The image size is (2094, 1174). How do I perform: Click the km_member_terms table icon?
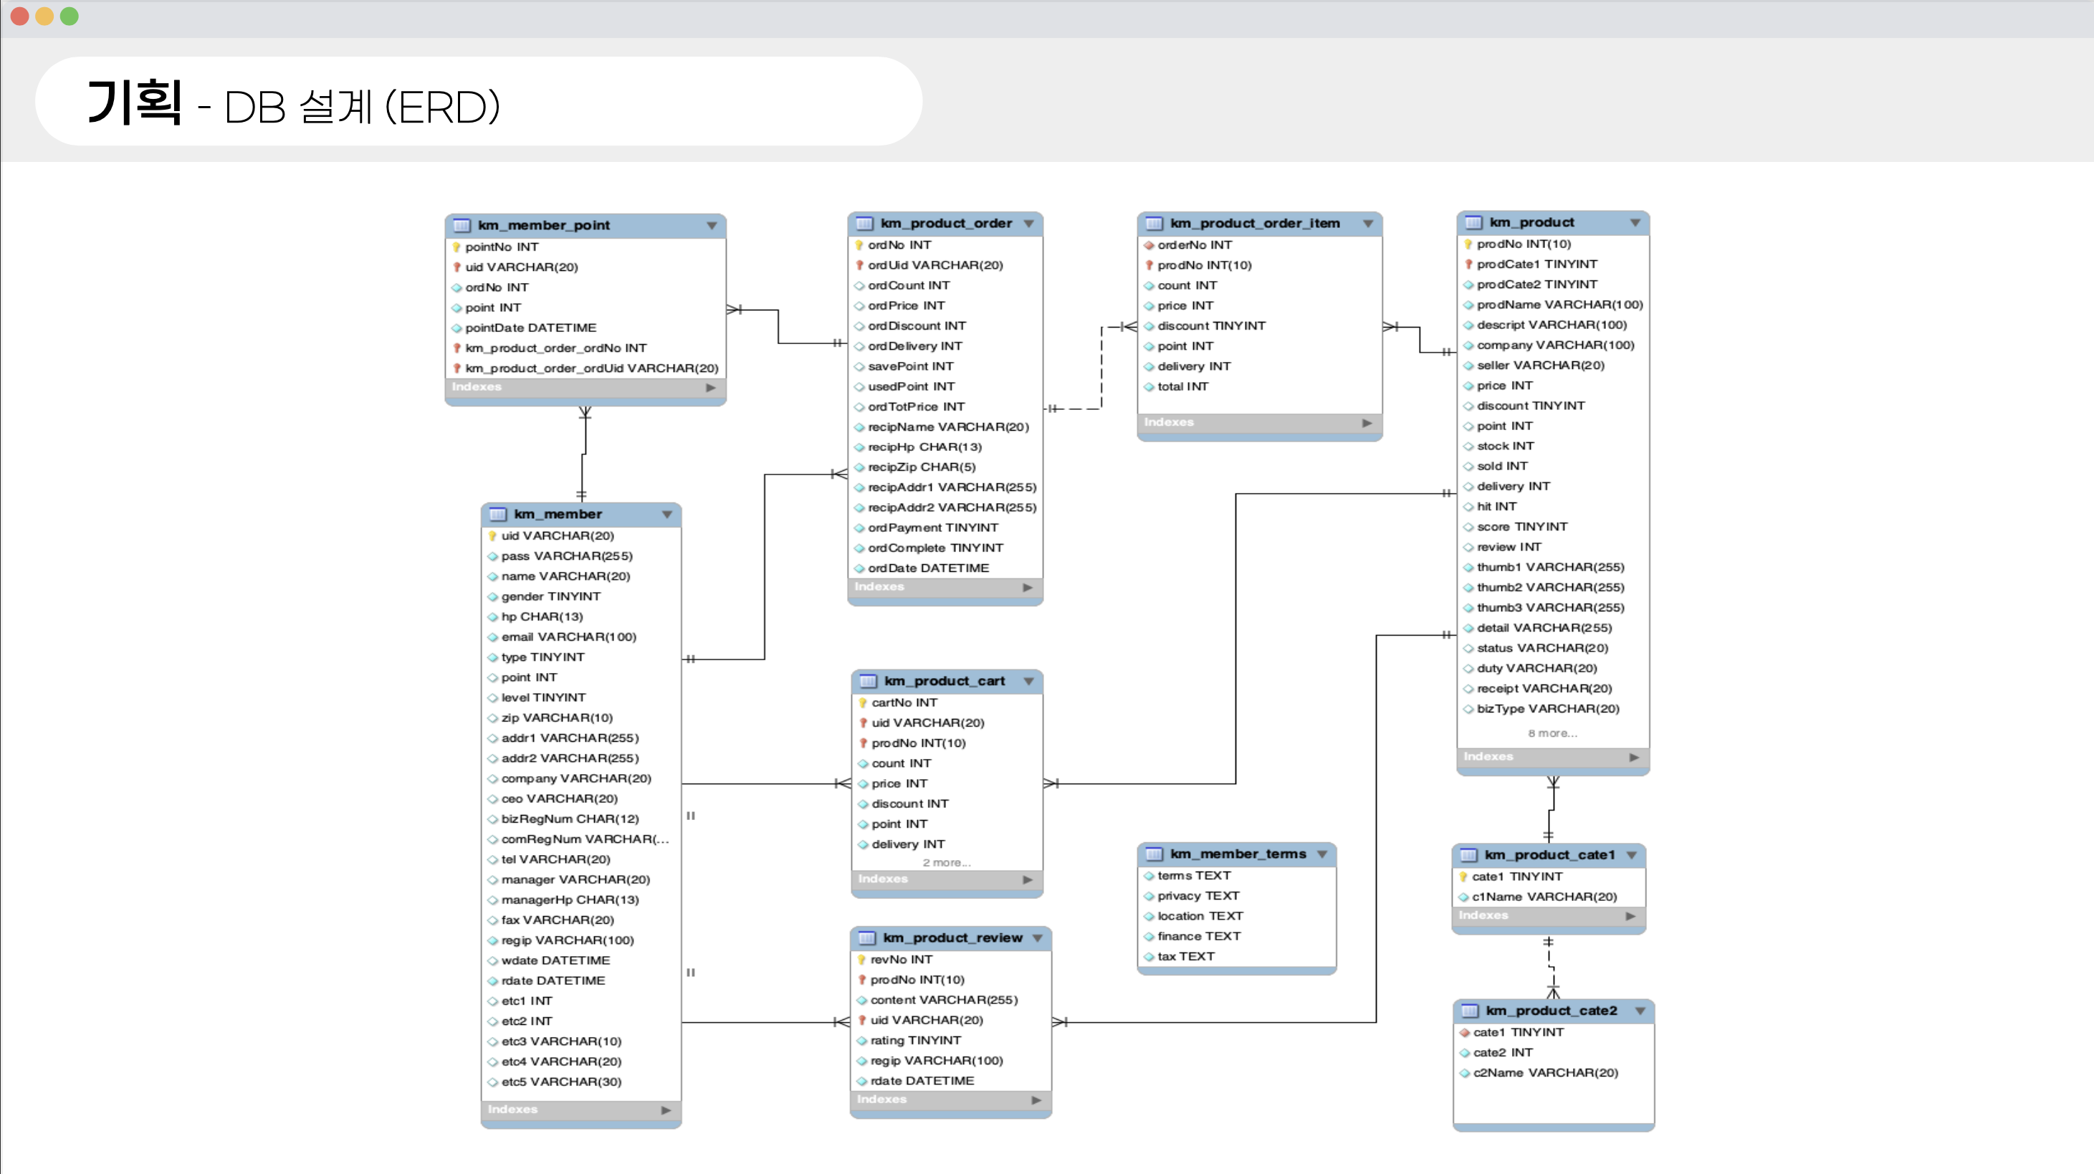(x=1154, y=854)
